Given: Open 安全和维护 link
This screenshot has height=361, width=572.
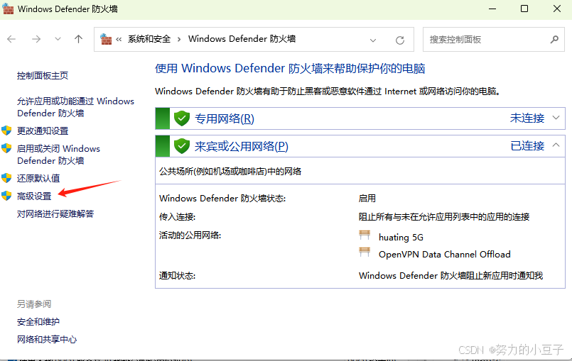Looking at the screenshot, I should (x=38, y=322).
